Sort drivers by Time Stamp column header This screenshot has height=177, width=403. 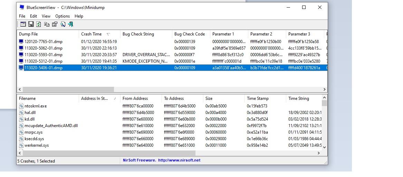(265, 98)
